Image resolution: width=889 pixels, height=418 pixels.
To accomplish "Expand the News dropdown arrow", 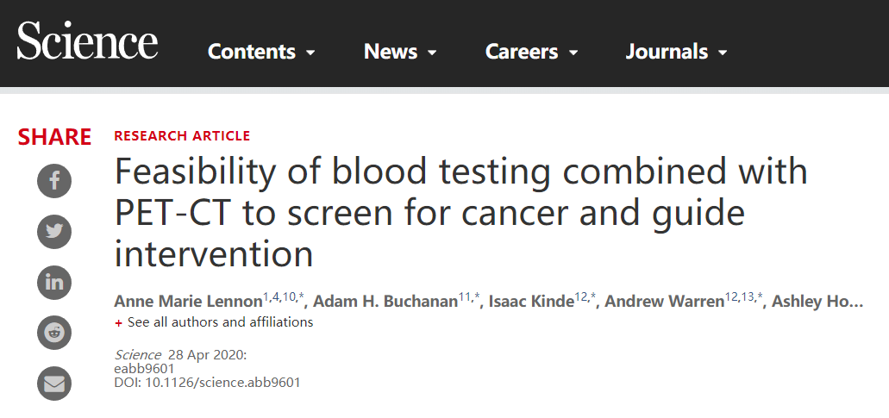I will click(432, 53).
